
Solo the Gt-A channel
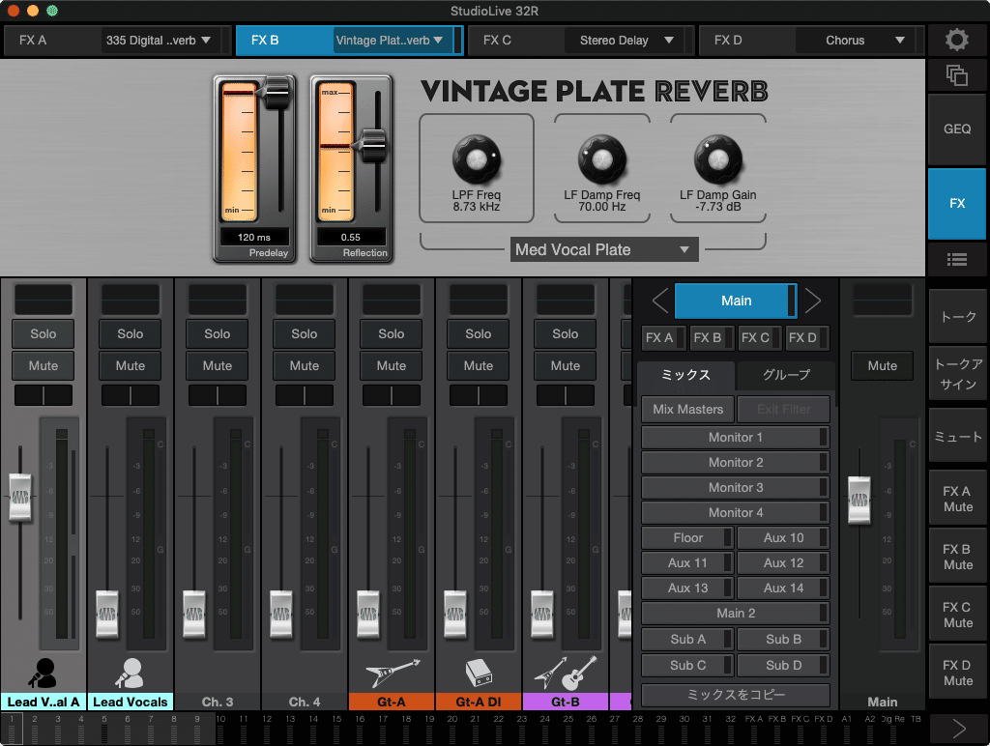(x=392, y=334)
